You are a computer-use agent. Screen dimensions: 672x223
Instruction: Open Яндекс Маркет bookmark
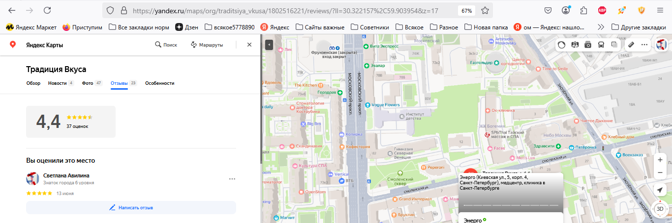click(x=31, y=27)
